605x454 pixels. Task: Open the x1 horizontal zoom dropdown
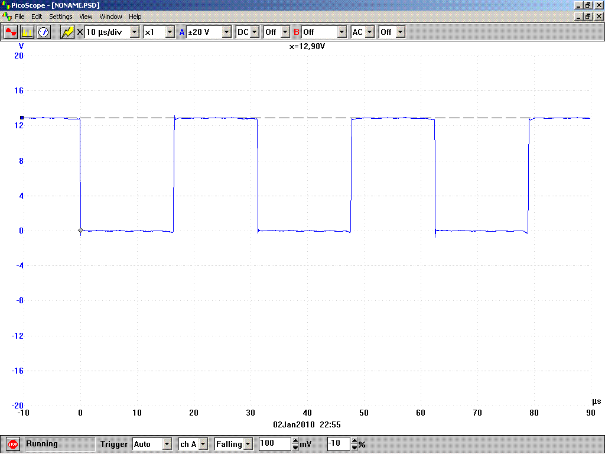coord(170,32)
